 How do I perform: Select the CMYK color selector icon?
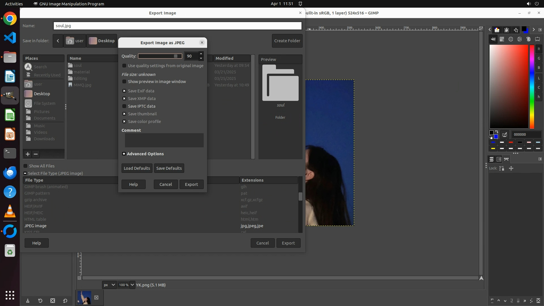coord(502,39)
